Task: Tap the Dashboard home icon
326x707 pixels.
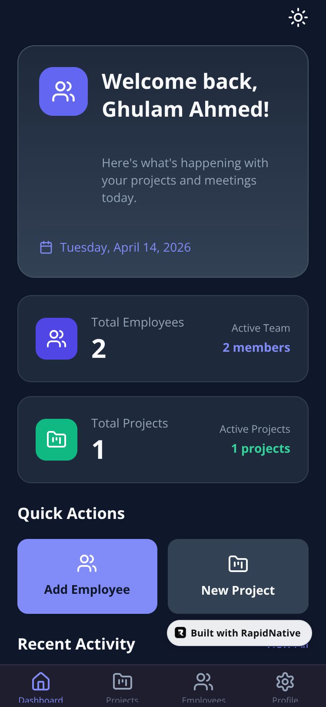Action: (x=41, y=681)
